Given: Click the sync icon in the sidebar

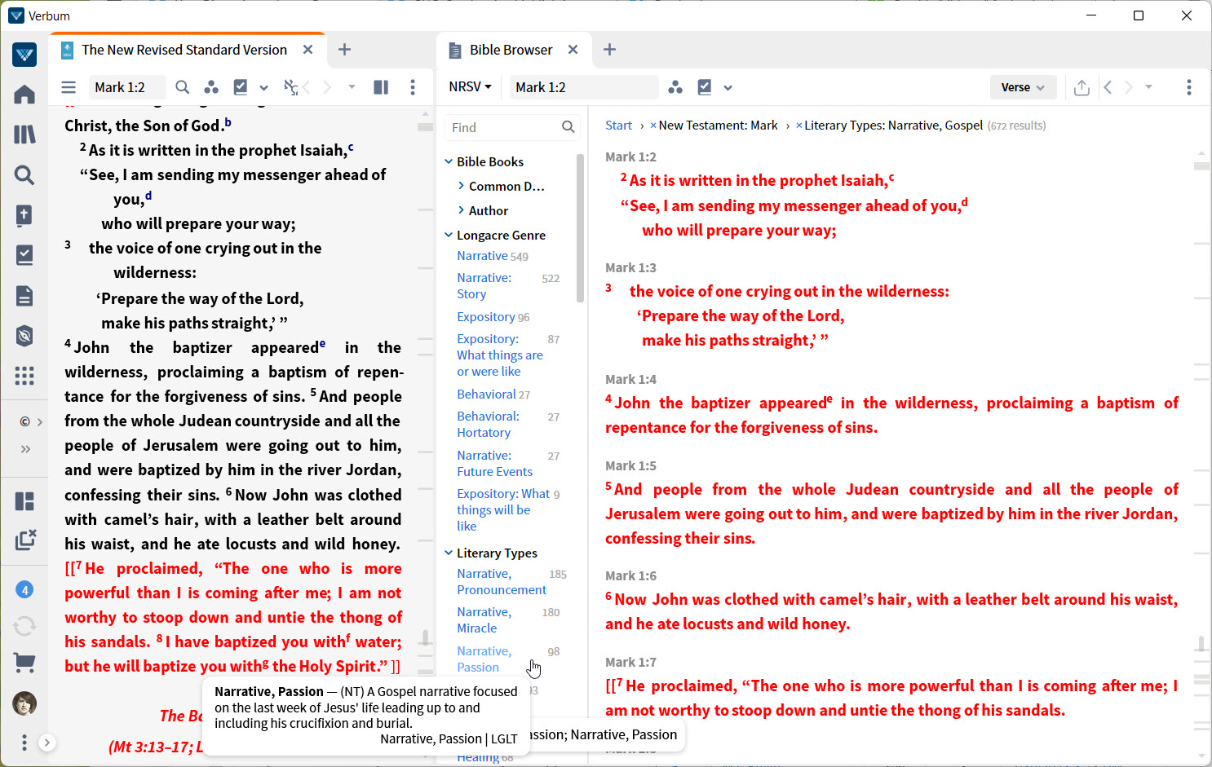Looking at the screenshot, I should 24,626.
